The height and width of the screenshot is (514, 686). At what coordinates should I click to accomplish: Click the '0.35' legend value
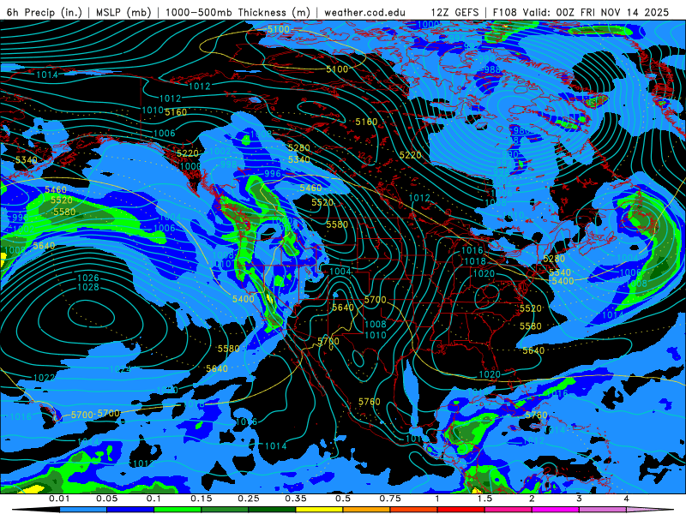pyautogui.click(x=296, y=499)
